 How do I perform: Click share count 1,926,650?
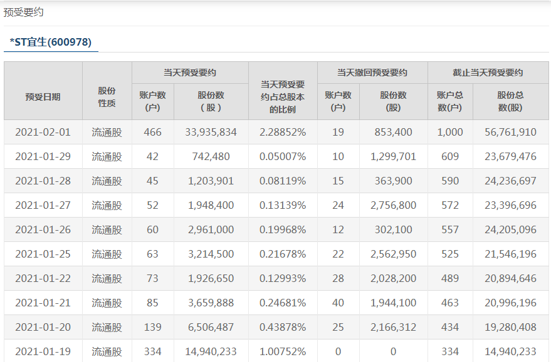click(211, 278)
